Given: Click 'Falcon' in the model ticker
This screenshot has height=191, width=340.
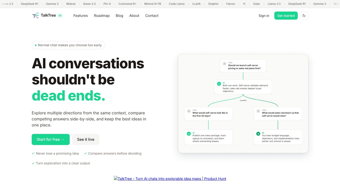Looking at the screenshot, I should 231,4.
